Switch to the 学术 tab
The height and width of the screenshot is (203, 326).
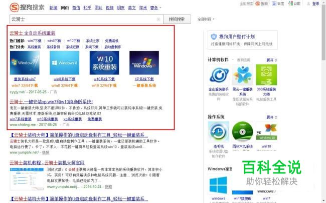tap(143, 8)
